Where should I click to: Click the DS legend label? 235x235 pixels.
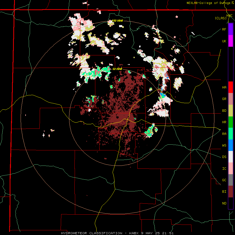[x=224, y=157]
